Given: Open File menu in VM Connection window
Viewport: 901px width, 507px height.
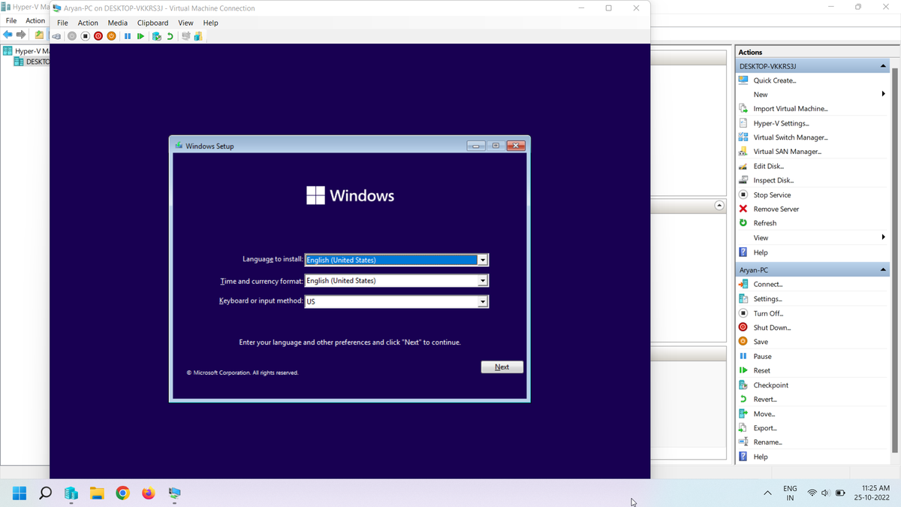Looking at the screenshot, I should pos(62,23).
